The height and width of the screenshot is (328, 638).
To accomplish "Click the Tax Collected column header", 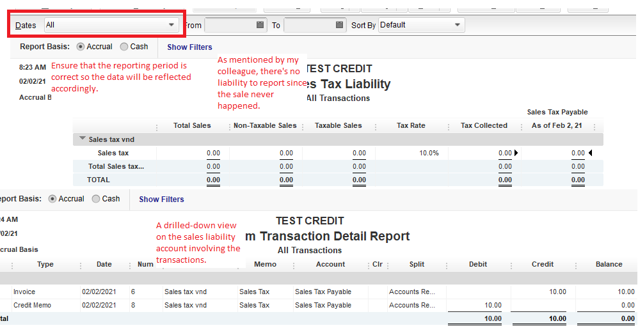I will pyautogui.click(x=484, y=125).
